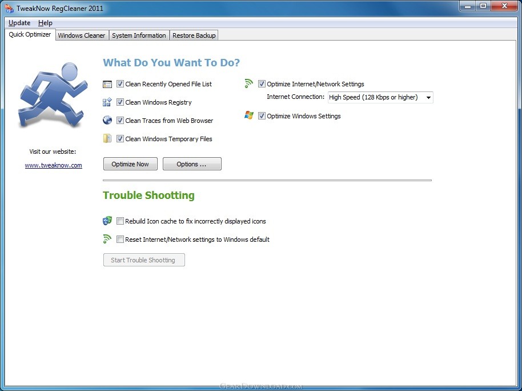The height and width of the screenshot is (391, 522).
Task: Open the Options dialog button
Action: coord(192,164)
